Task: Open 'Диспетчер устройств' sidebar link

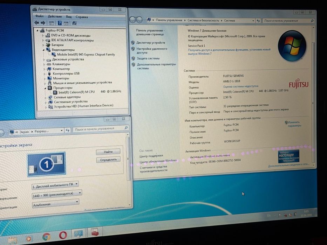Action: [151, 42]
